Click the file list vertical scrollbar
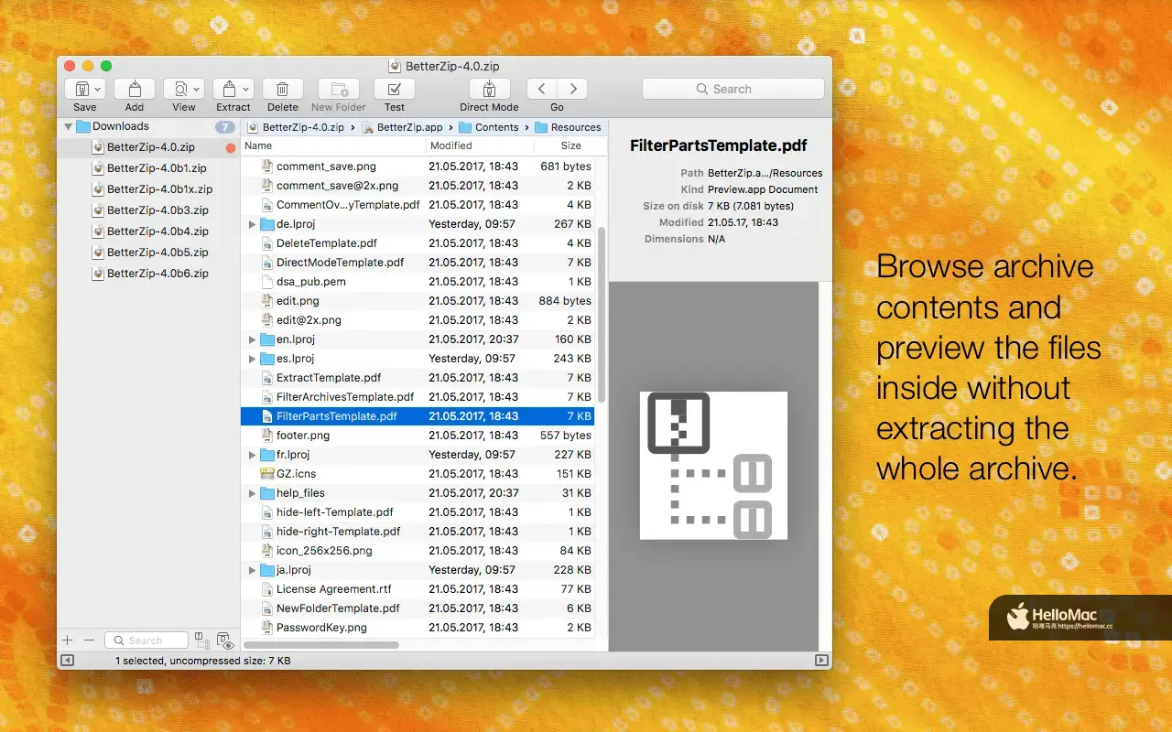Viewport: 1172px width, 732px height. (602, 314)
